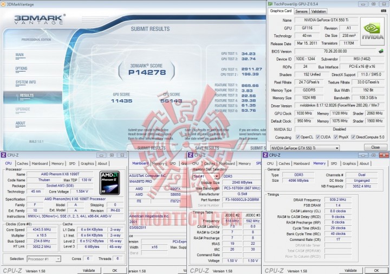Viewport: 390px width, 274px height.
Task: Open SPD tab in leftmost CPU-Z window
Action: click(x=72, y=164)
